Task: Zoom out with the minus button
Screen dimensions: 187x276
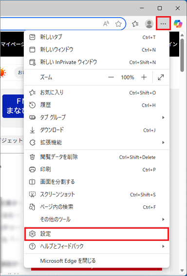Action: coord(111,77)
